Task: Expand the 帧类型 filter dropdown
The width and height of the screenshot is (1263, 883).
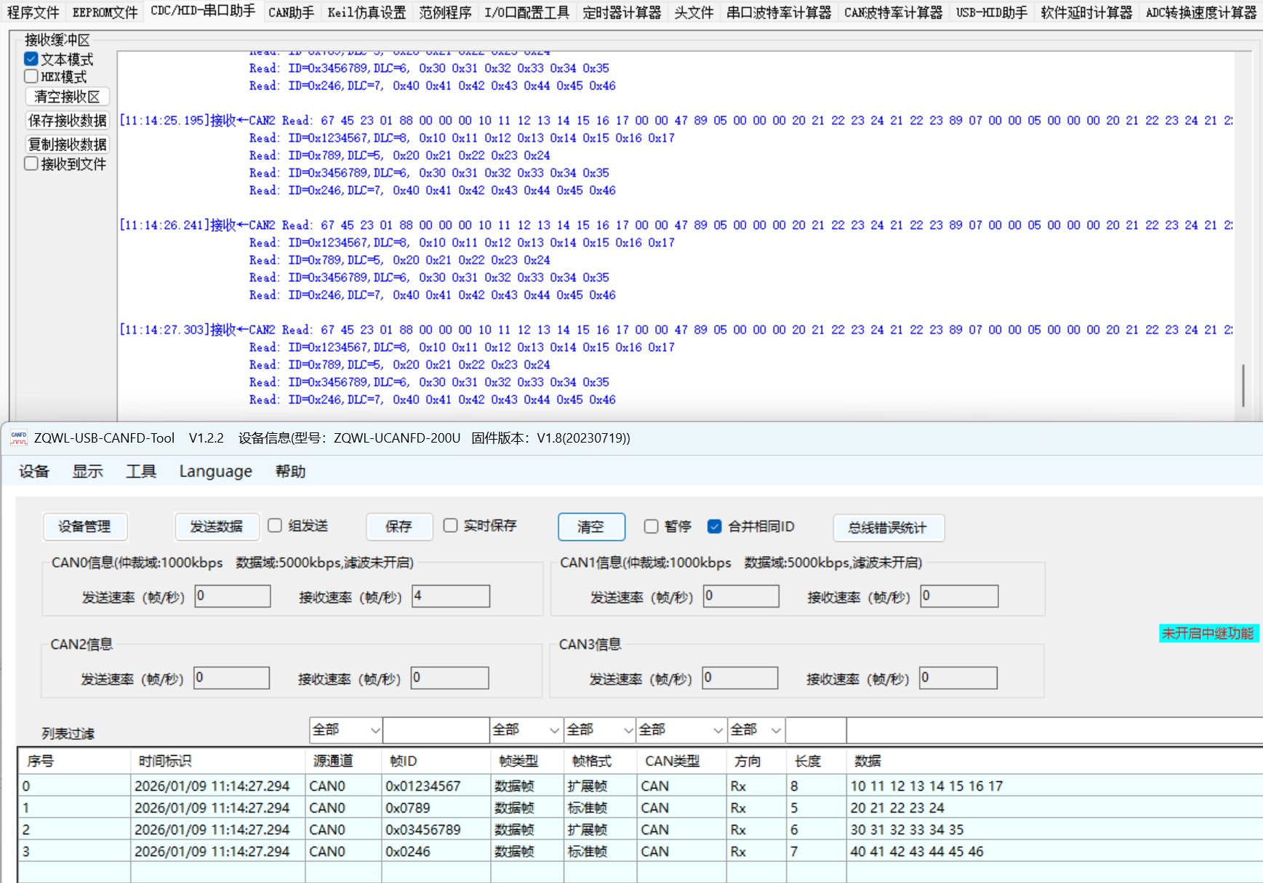Action: coord(526,730)
